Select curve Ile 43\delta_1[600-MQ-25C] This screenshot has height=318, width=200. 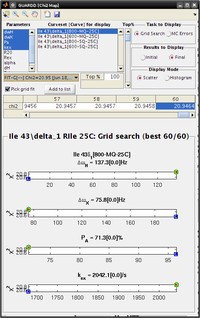(x=78, y=36)
